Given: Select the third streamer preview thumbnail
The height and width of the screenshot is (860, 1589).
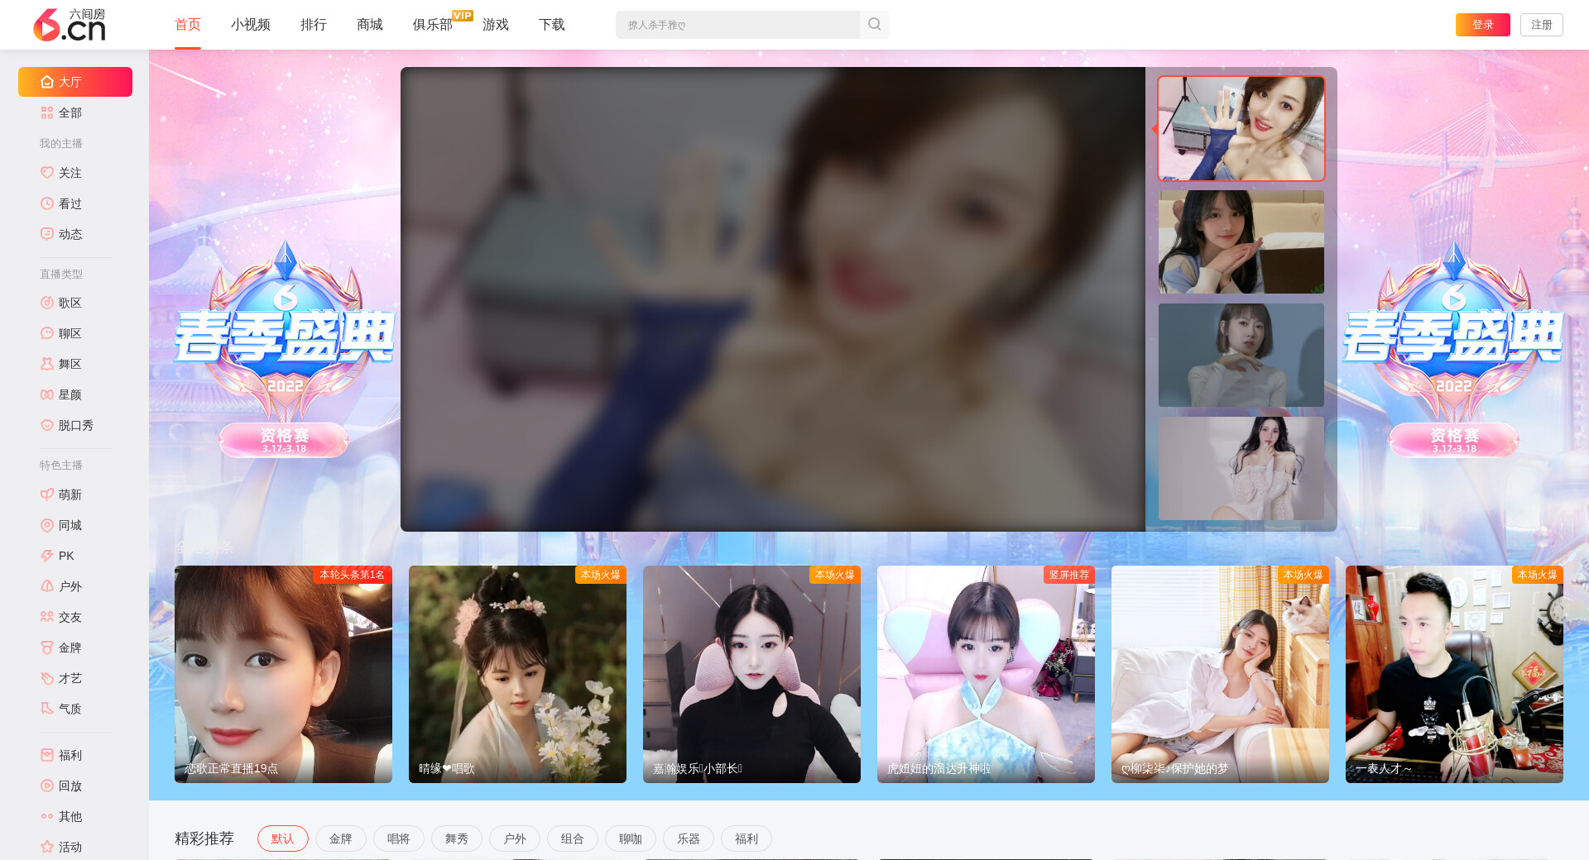Looking at the screenshot, I should [1241, 356].
